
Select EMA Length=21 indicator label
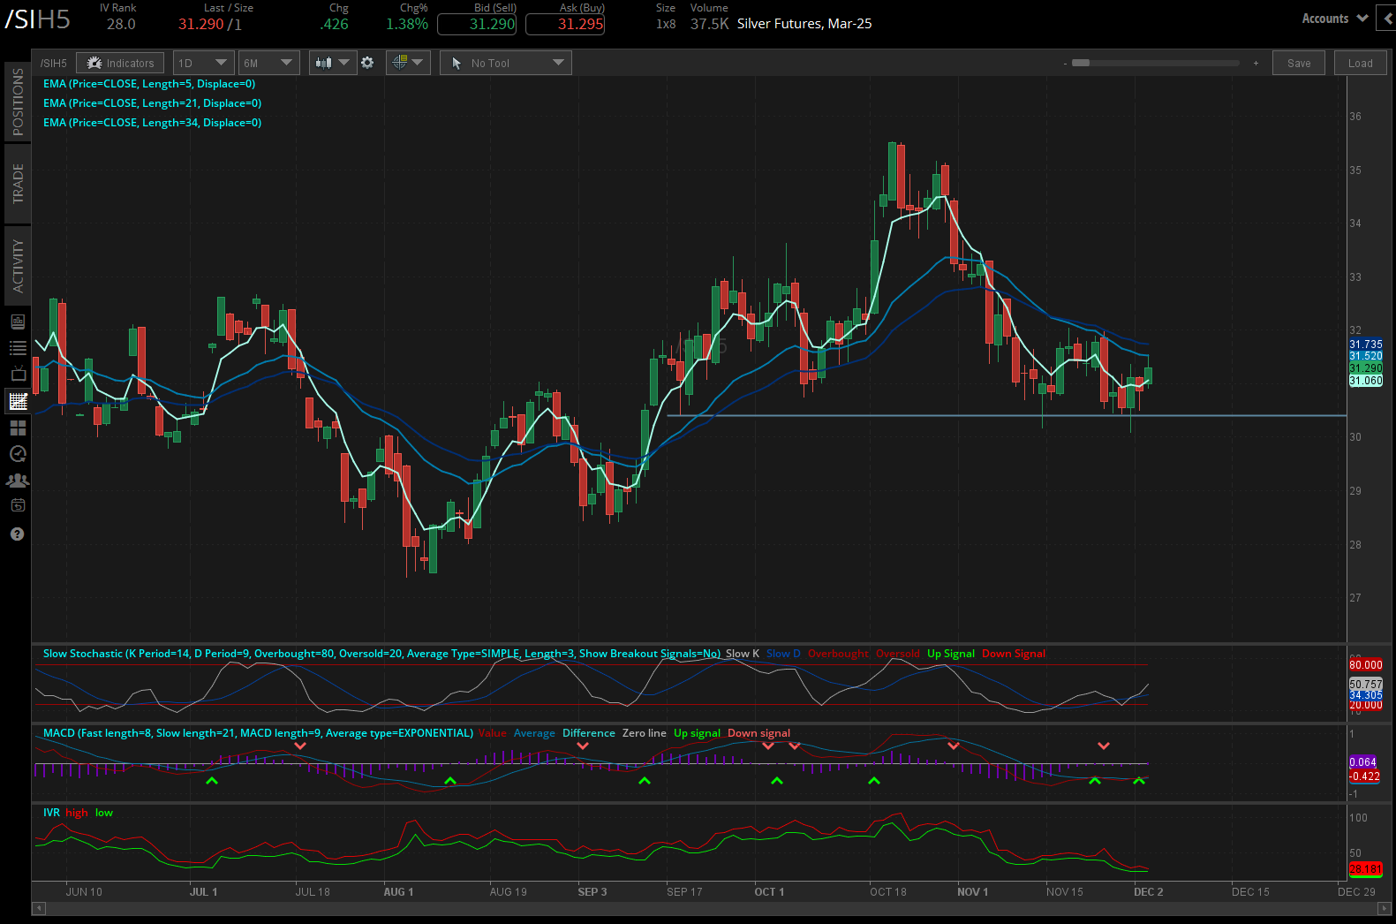click(152, 103)
